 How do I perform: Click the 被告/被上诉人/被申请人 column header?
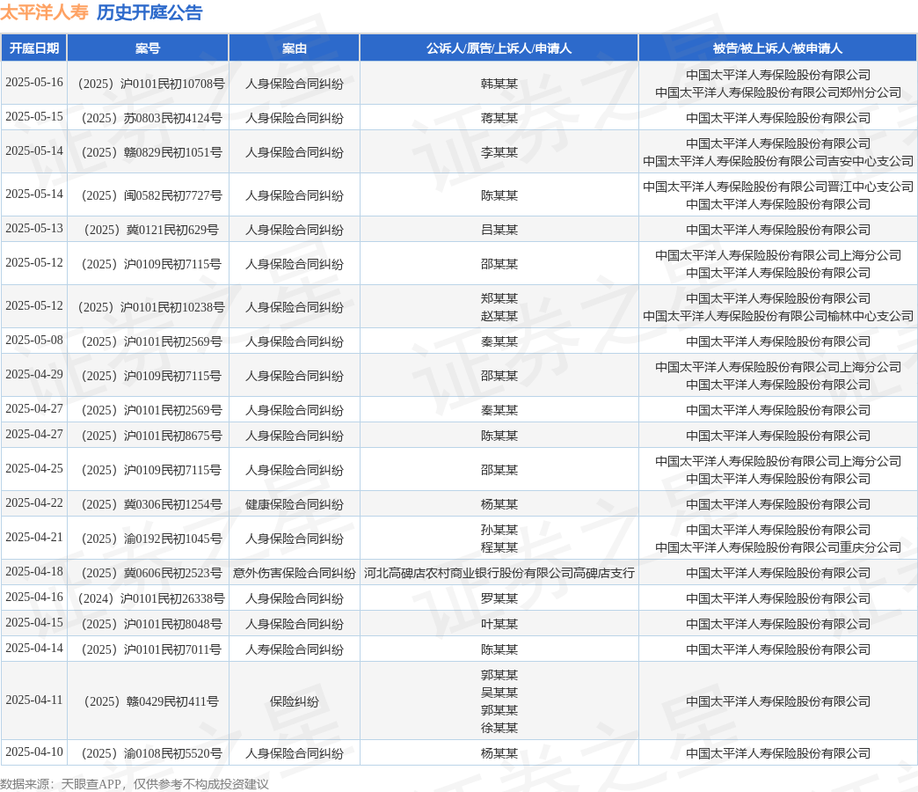click(777, 48)
